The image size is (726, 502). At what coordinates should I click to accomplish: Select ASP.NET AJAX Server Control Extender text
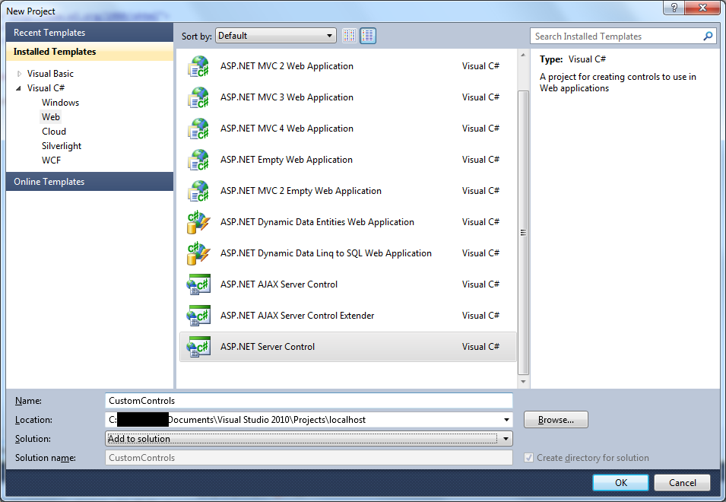tap(297, 316)
